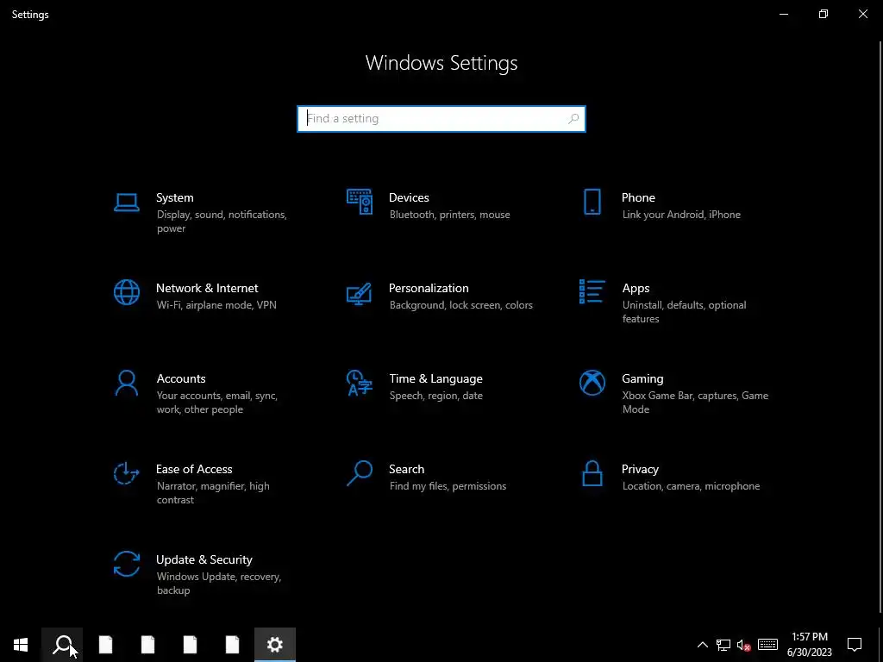This screenshot has height=662, width=883.
Task: Click 'Narrator, magnifier, high contrast' text
Action: point(213,492)
